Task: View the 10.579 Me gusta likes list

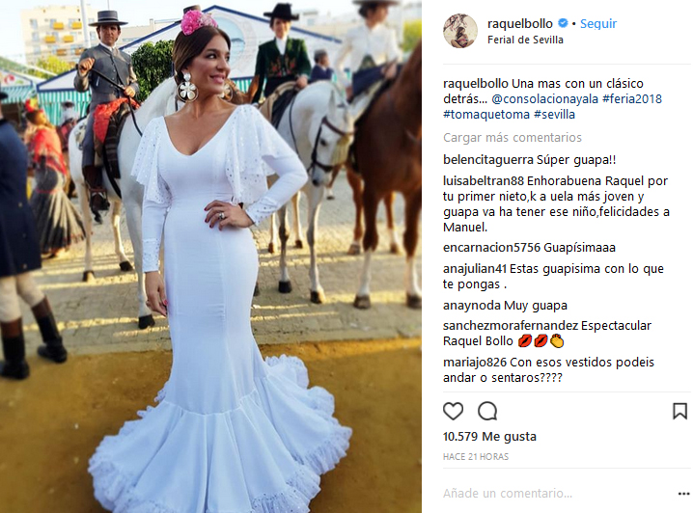Action: (x=489, y=437)
